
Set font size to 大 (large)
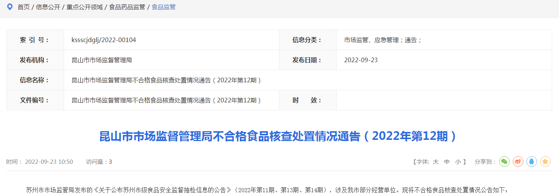point(435,162)
